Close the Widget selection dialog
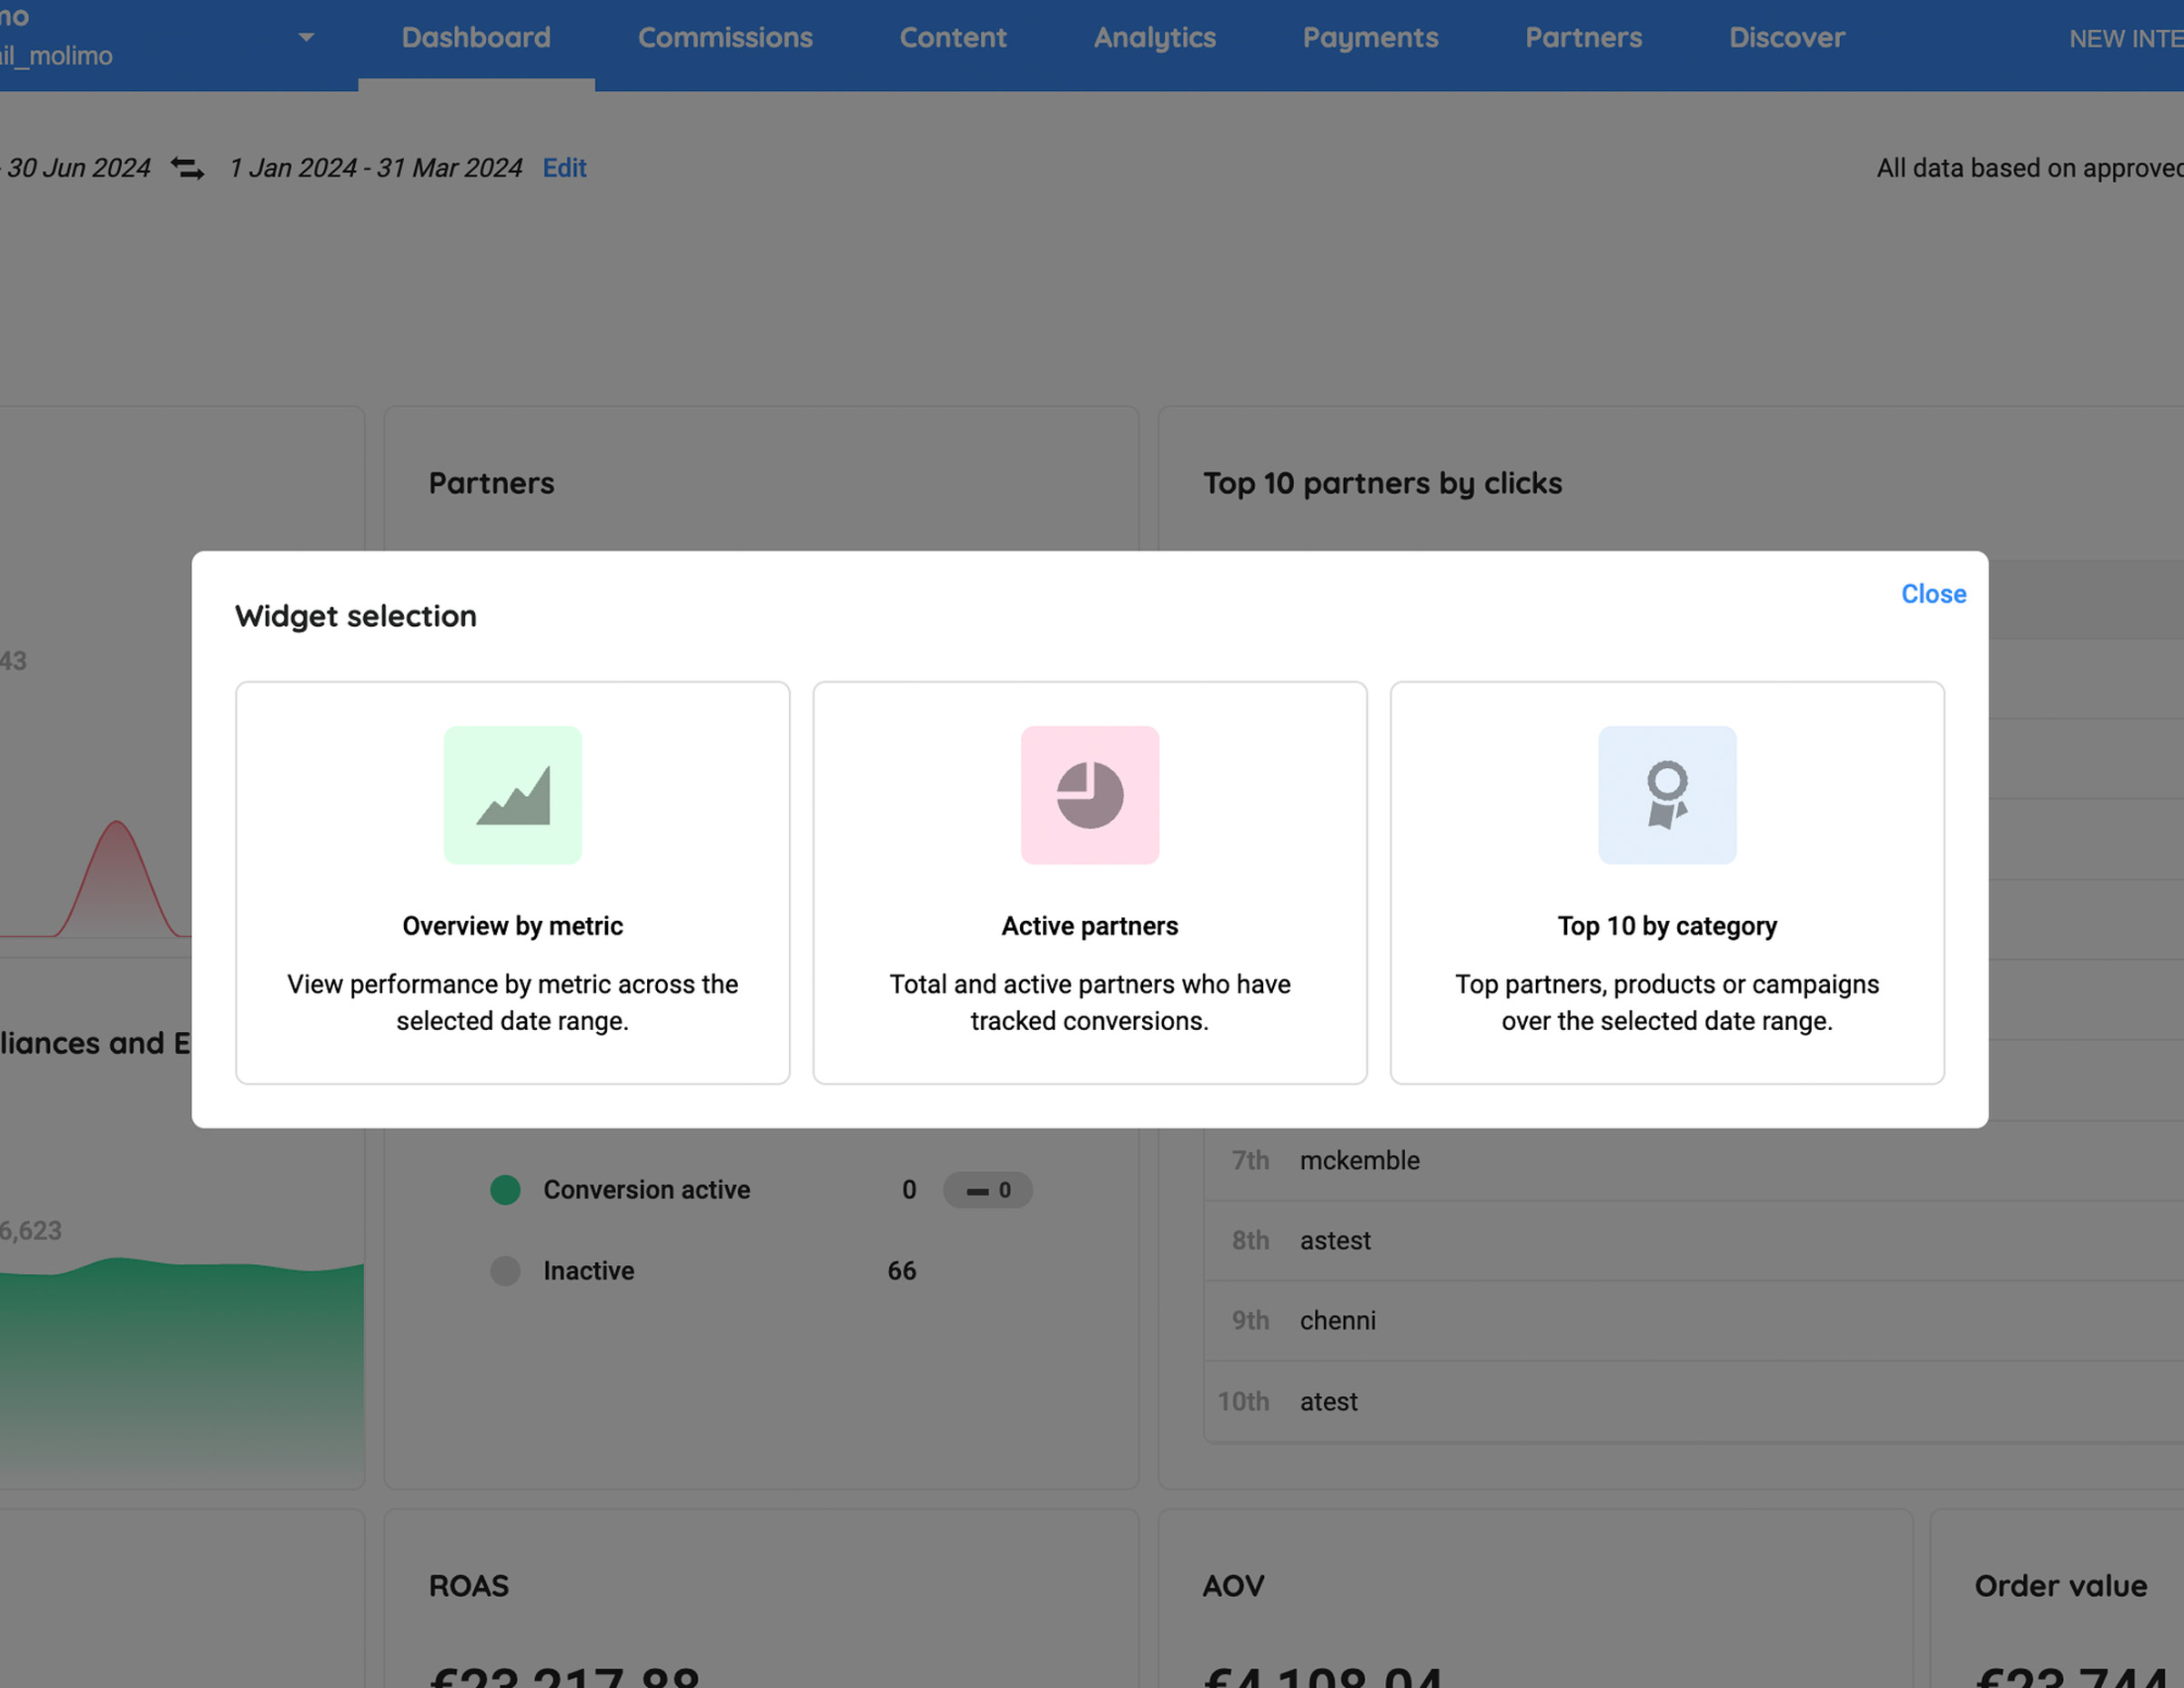2184x1688 pixels. click(x=1933, y=594)
